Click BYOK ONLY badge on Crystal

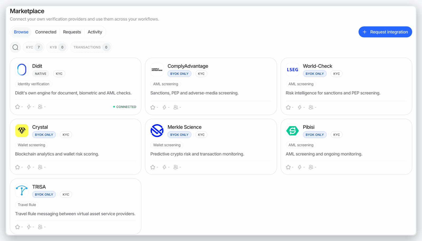[44, 135]
